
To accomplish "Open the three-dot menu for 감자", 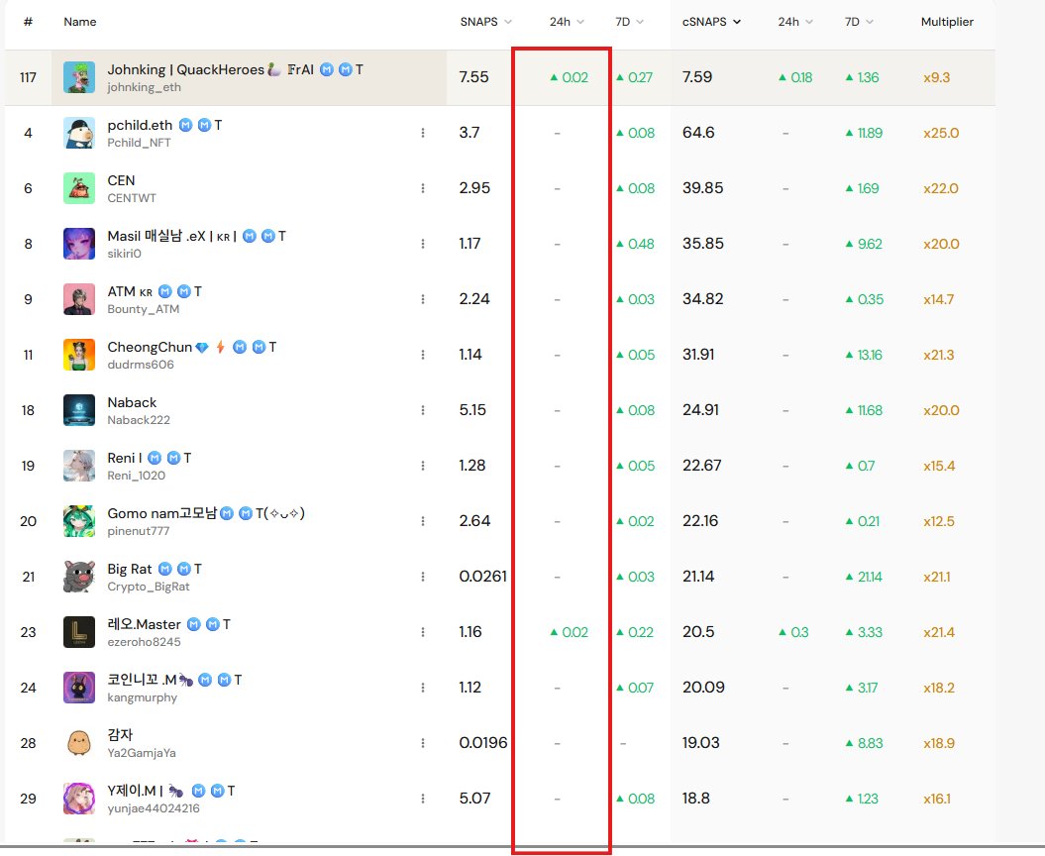I will coord(423,743).
